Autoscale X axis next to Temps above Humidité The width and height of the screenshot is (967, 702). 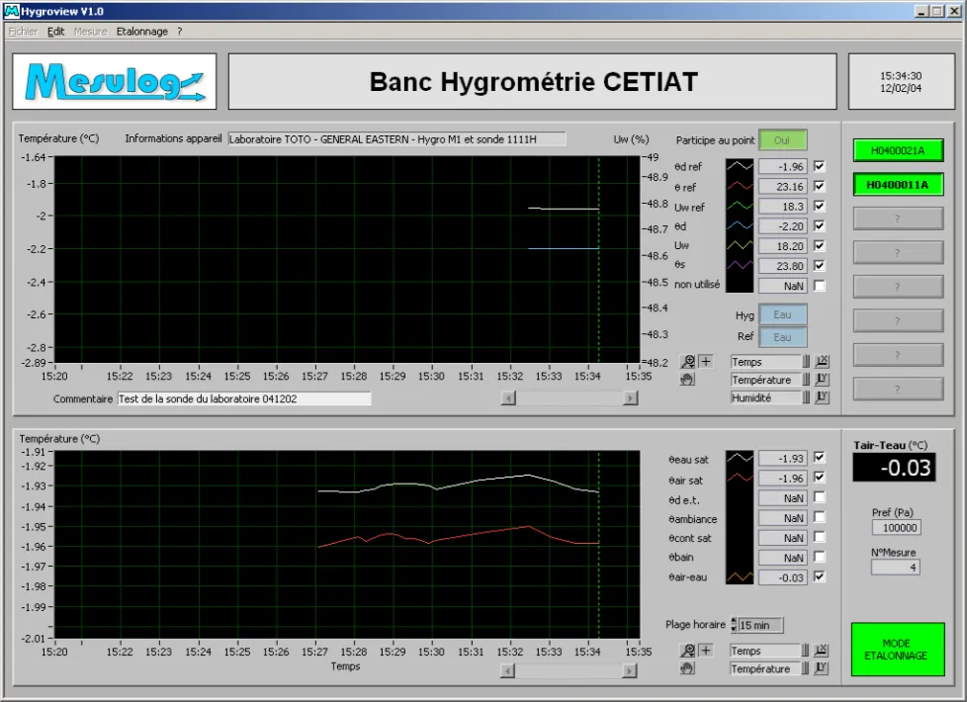pos(822,362)
